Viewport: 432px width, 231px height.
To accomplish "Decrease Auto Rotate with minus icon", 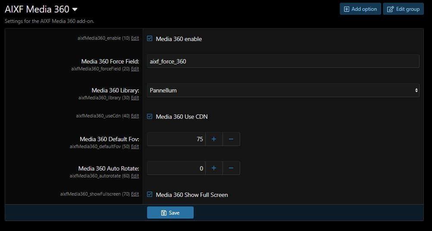I will click(231, 168).
